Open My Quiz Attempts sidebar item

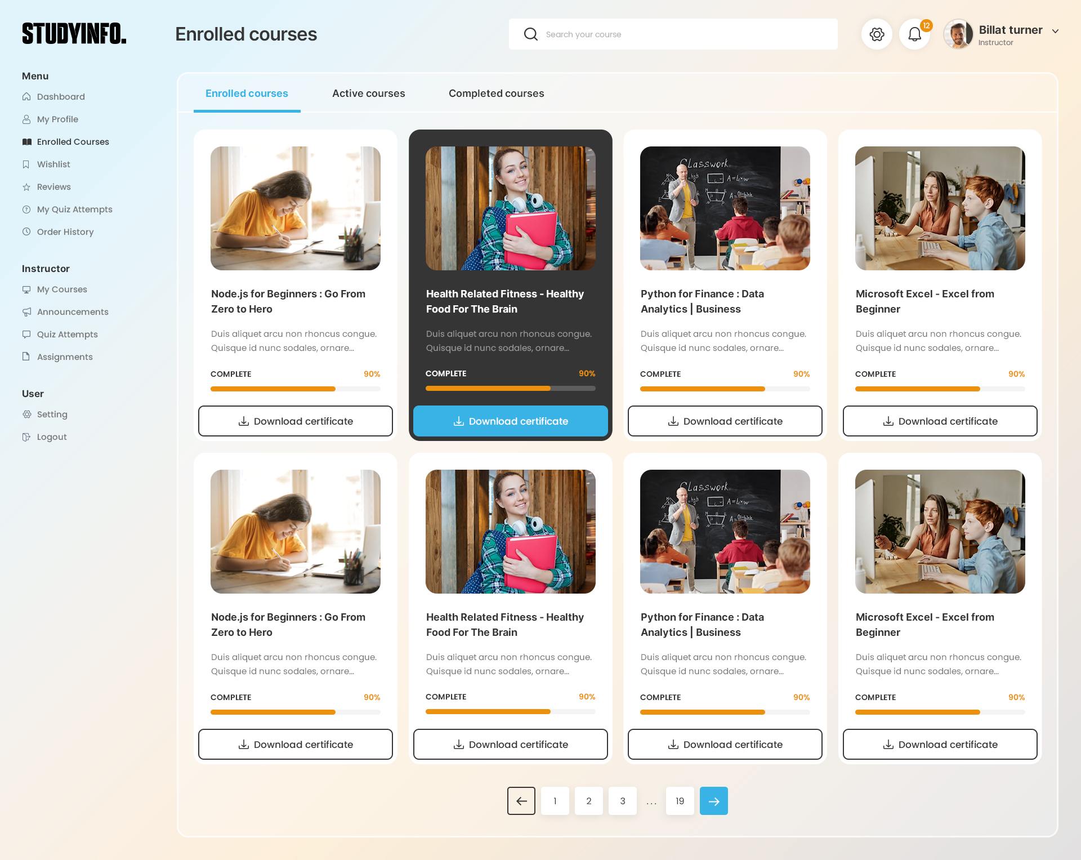pos(74,210)
